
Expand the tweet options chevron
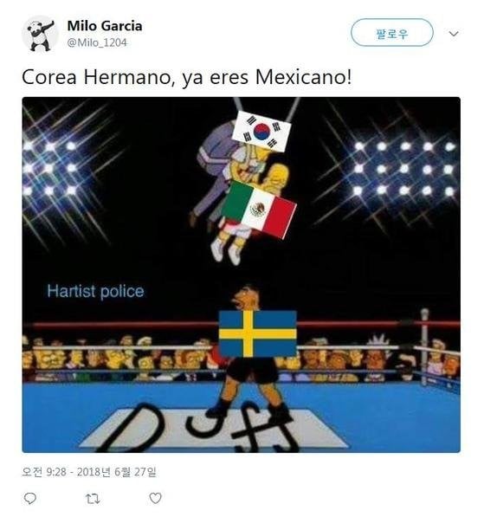(x=454, y=34)
